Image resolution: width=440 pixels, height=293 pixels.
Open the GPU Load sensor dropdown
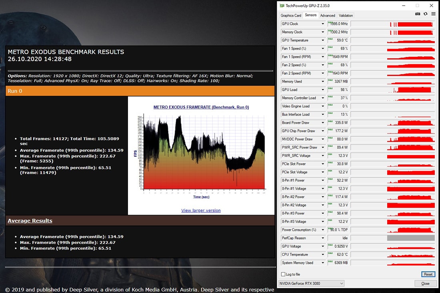(323, 90)
